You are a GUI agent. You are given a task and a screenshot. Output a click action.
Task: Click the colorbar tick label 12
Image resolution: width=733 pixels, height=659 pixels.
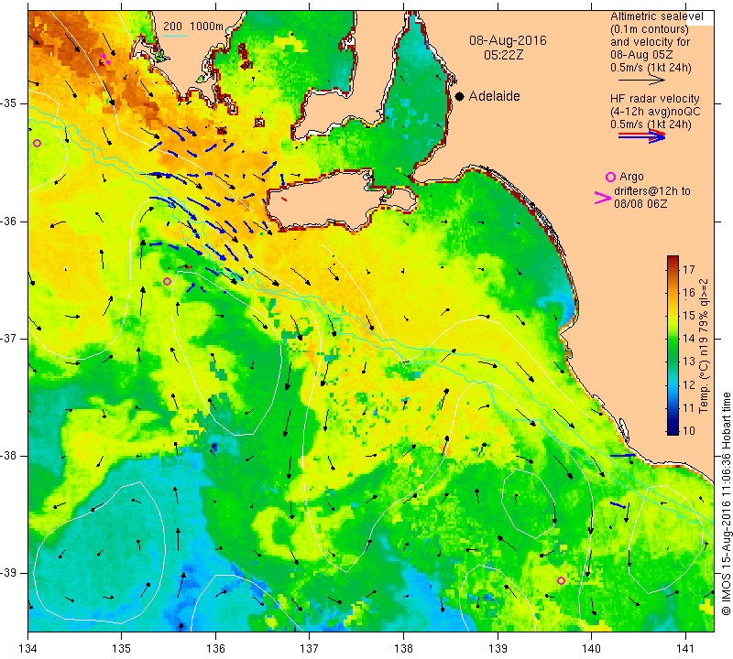pyautogui.click(x=689, y=384)
